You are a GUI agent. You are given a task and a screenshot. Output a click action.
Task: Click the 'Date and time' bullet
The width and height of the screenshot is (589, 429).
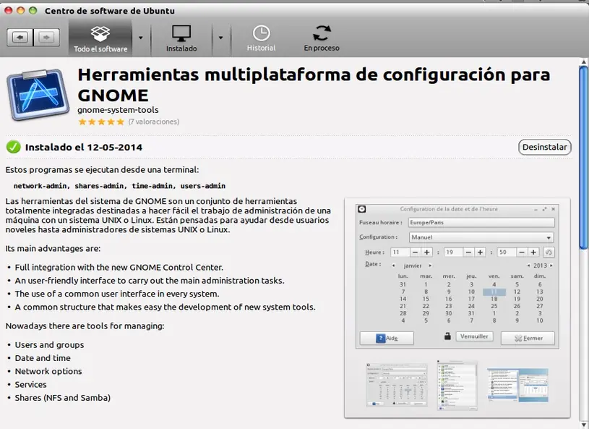click(43, 358)
